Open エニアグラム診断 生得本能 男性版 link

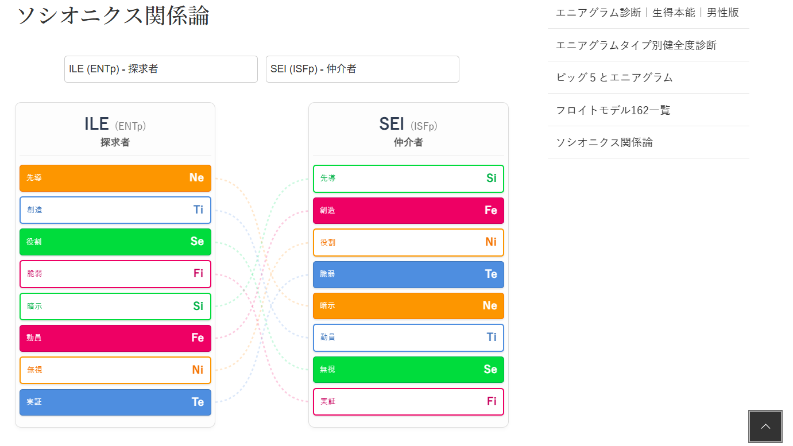click(647, 13)
